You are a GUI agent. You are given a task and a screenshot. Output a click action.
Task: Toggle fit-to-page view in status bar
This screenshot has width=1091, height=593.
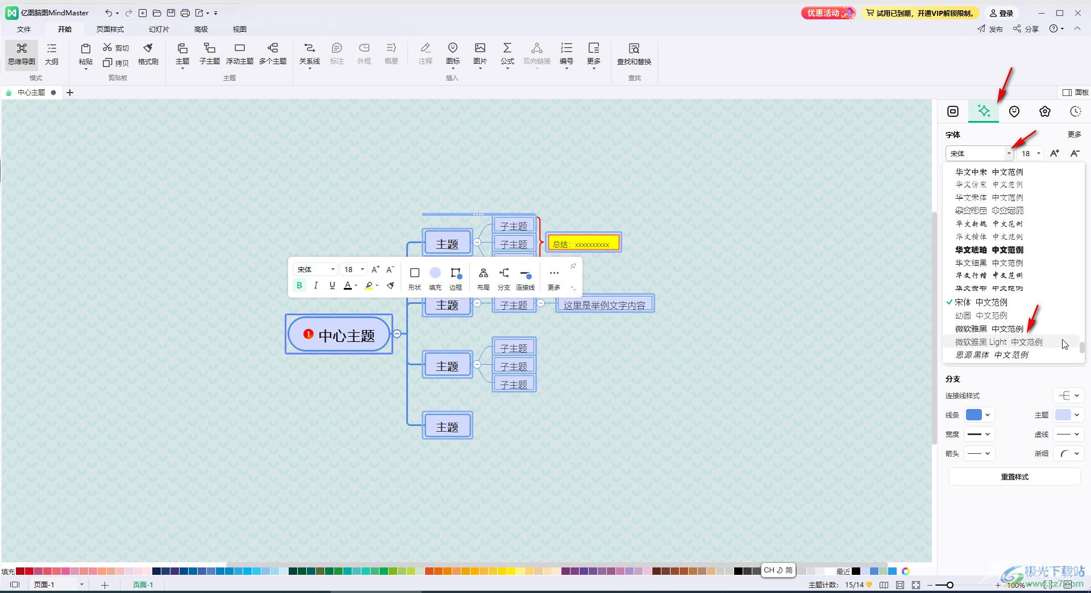pos(900,584)
